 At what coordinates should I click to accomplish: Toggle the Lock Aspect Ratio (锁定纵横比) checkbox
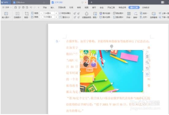[60, 13]
